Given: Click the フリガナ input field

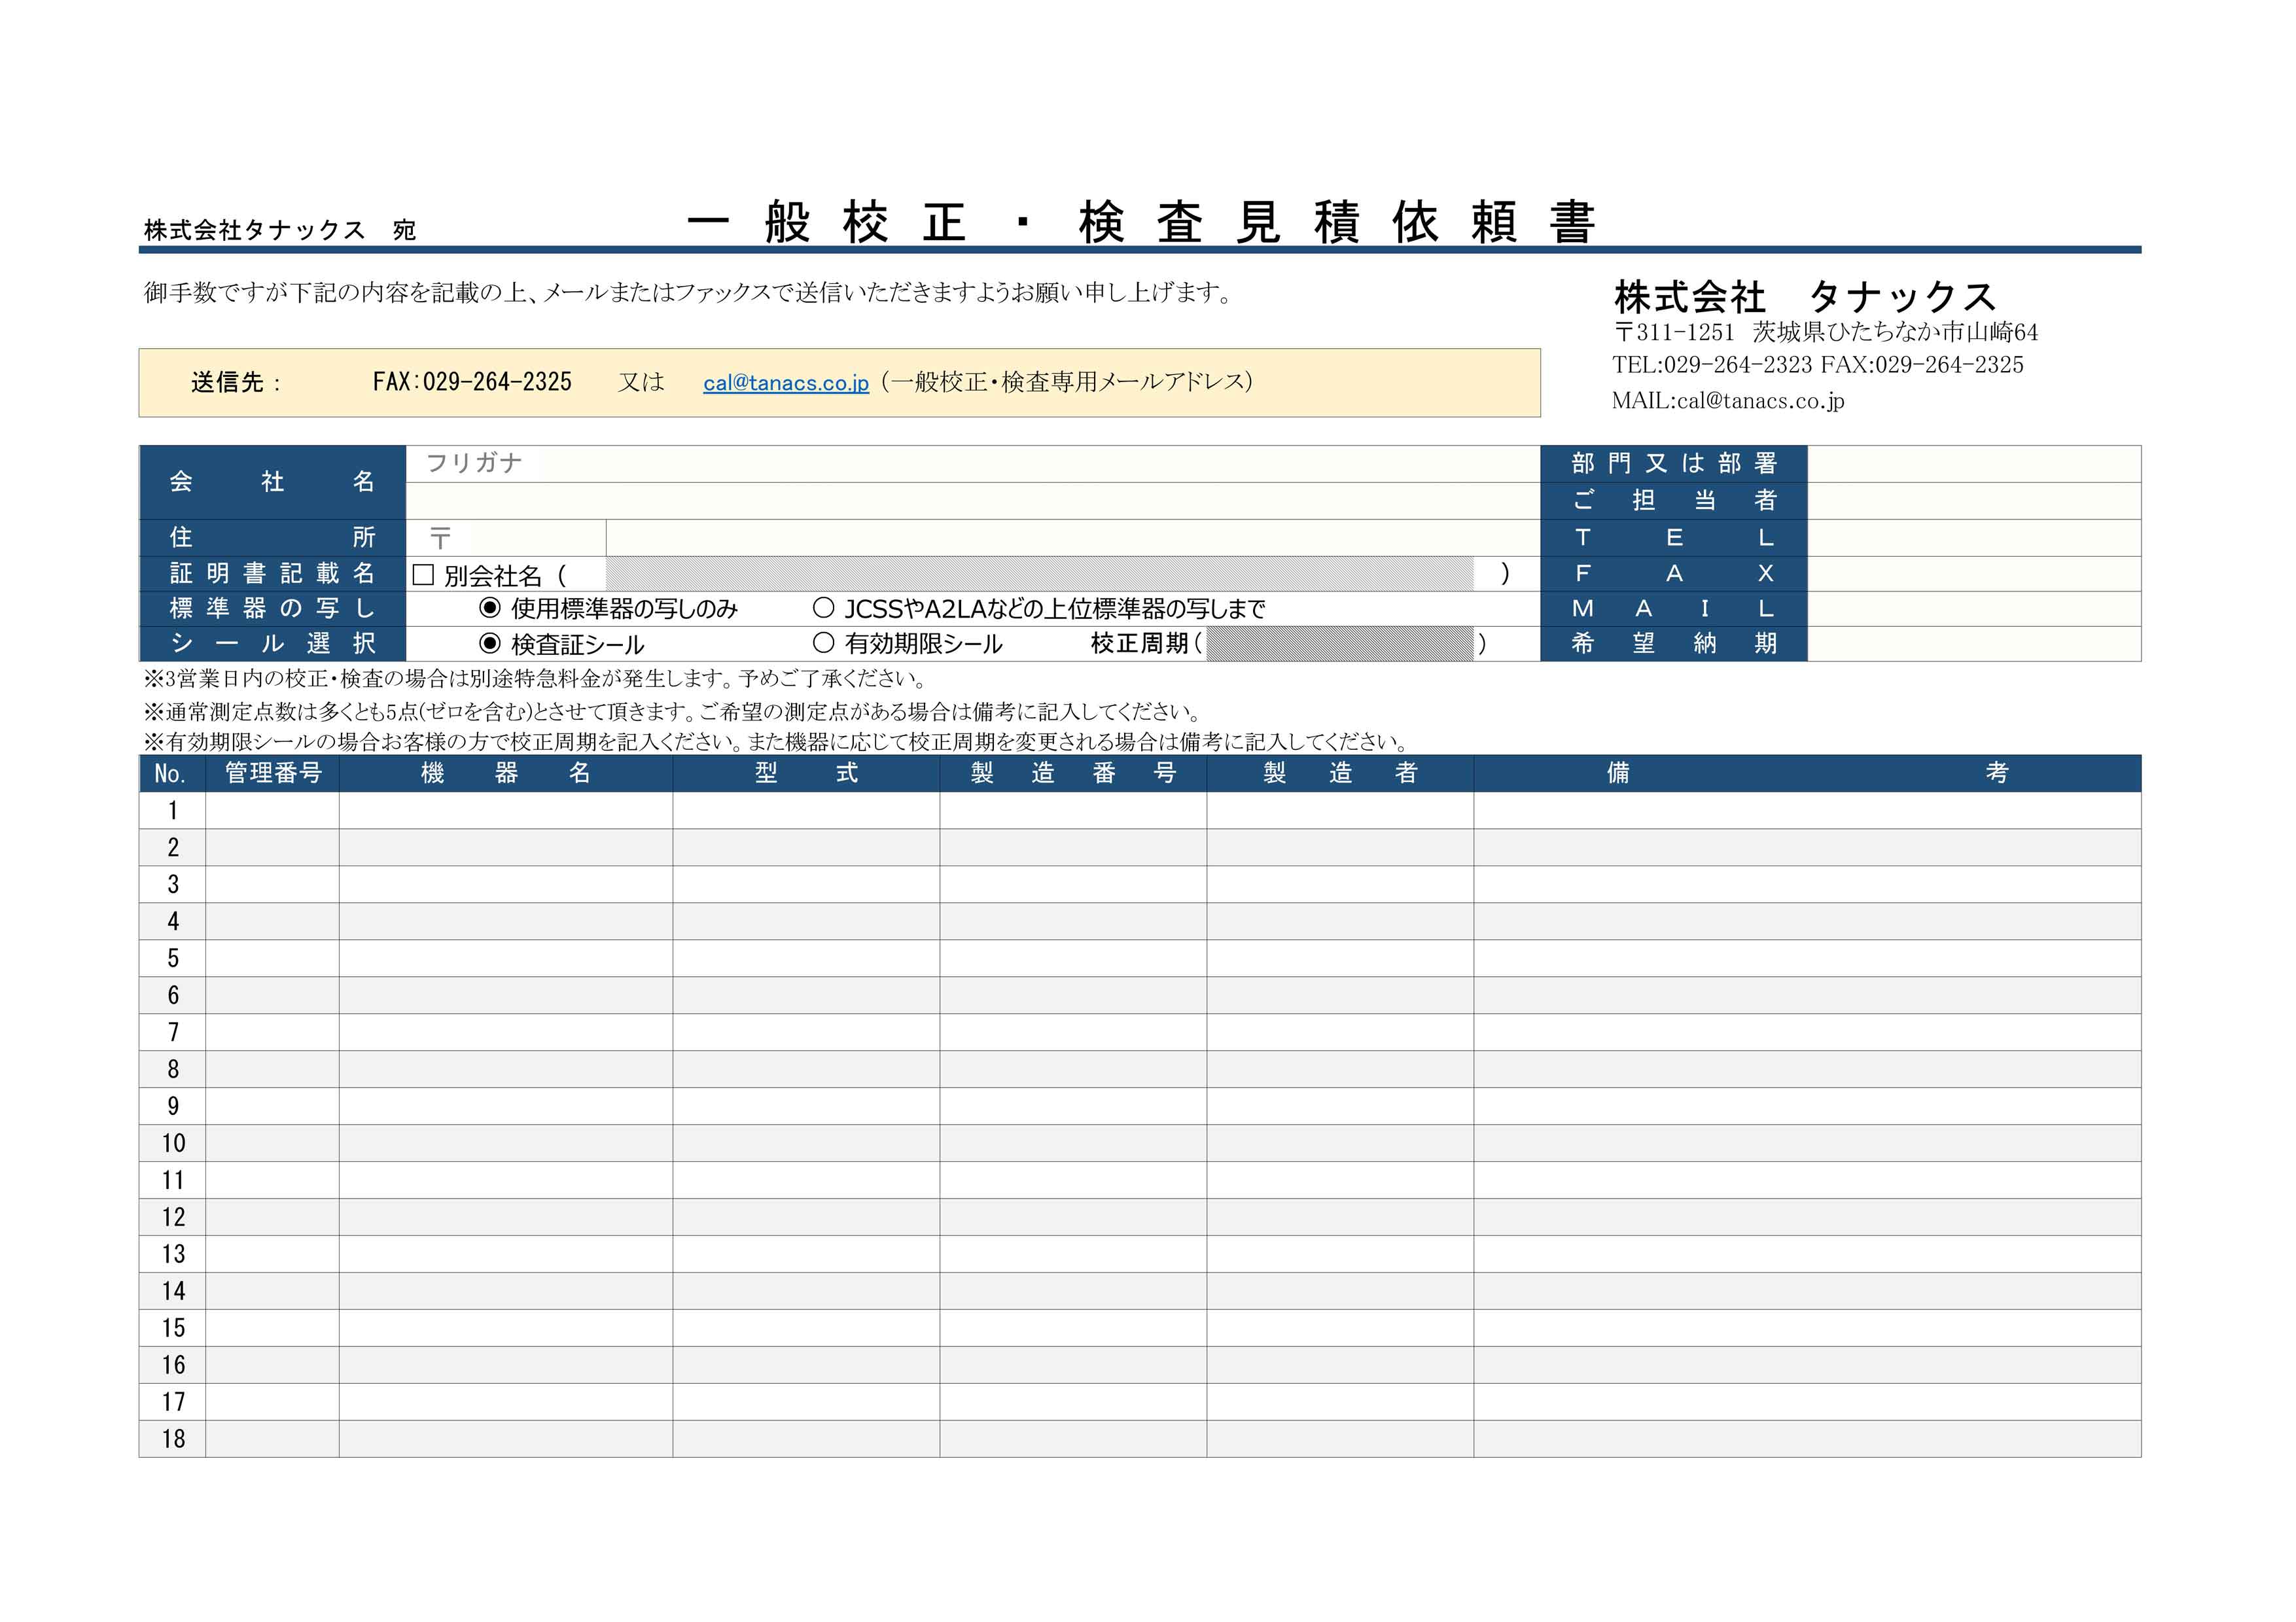Looking at the screenshot, I should 973,464.
